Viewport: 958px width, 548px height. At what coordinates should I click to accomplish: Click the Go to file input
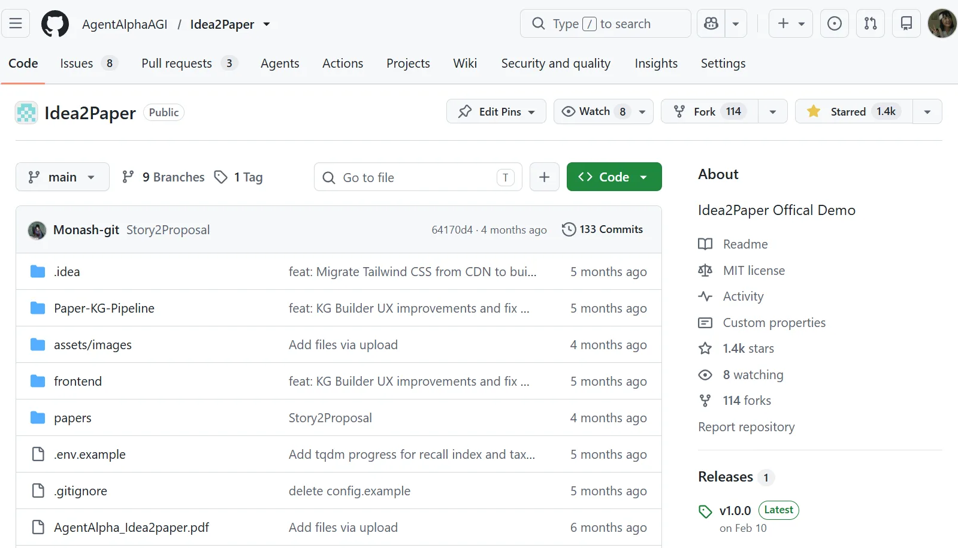(418, 177)
